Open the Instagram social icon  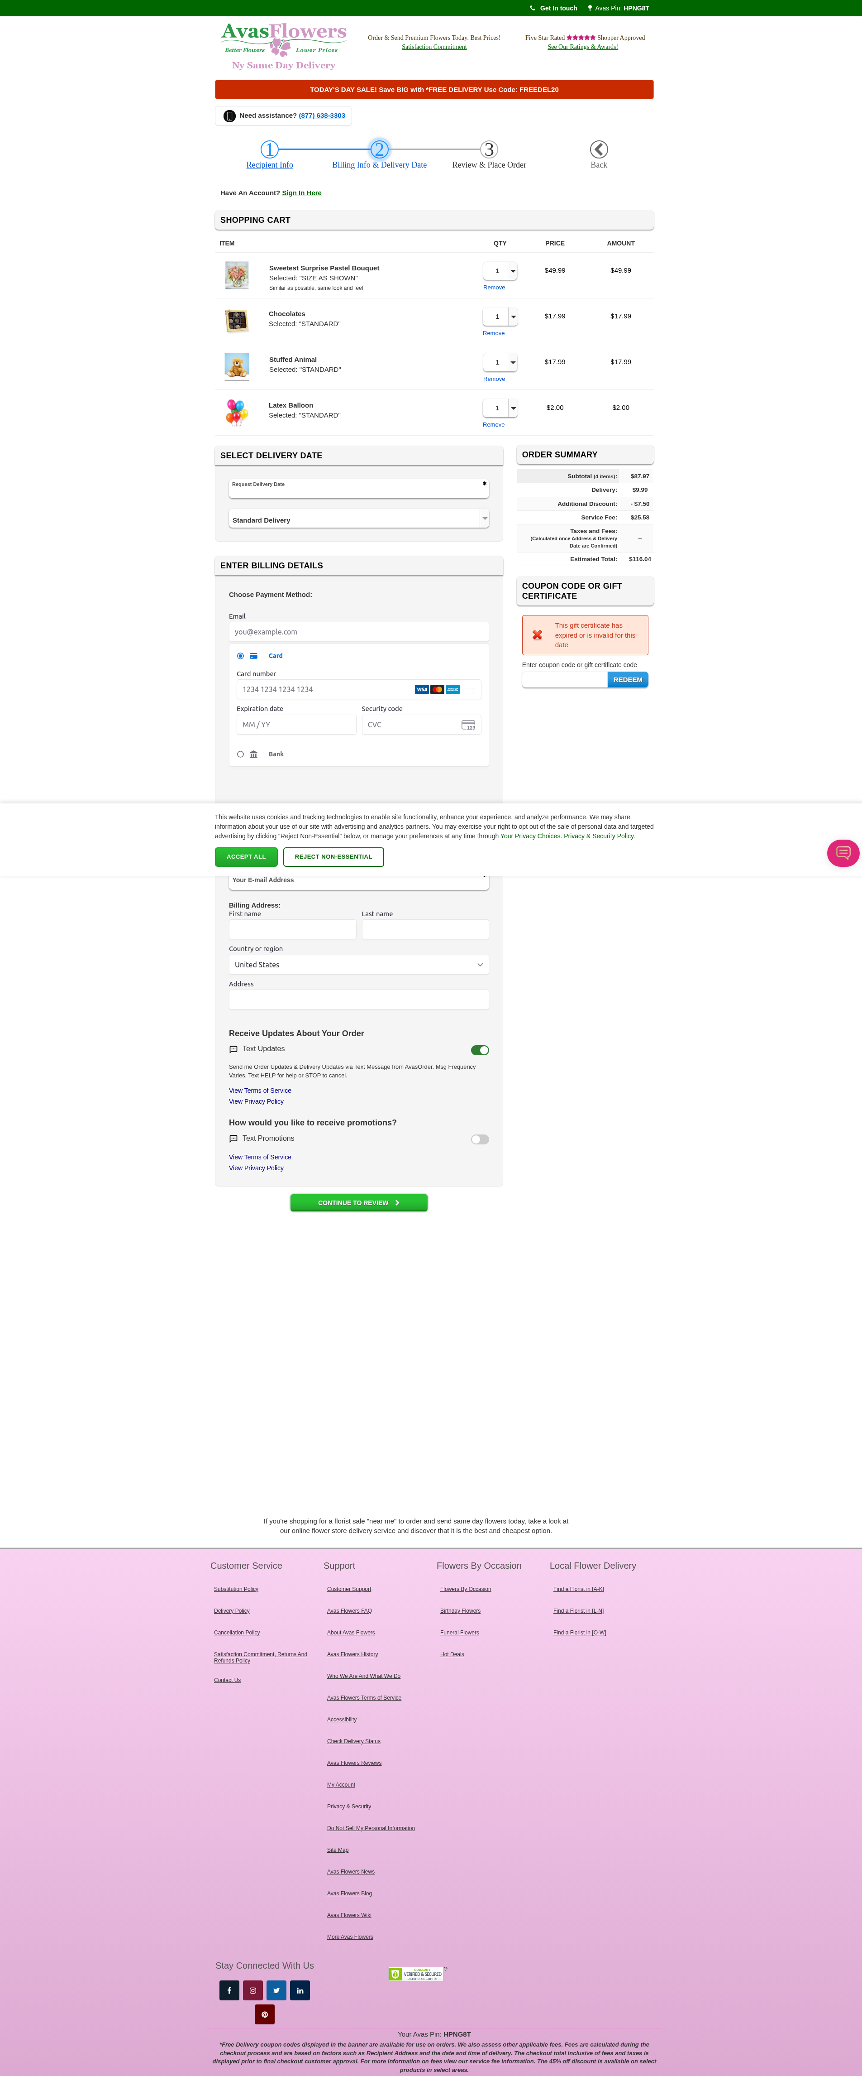[x=253, y=1990]
